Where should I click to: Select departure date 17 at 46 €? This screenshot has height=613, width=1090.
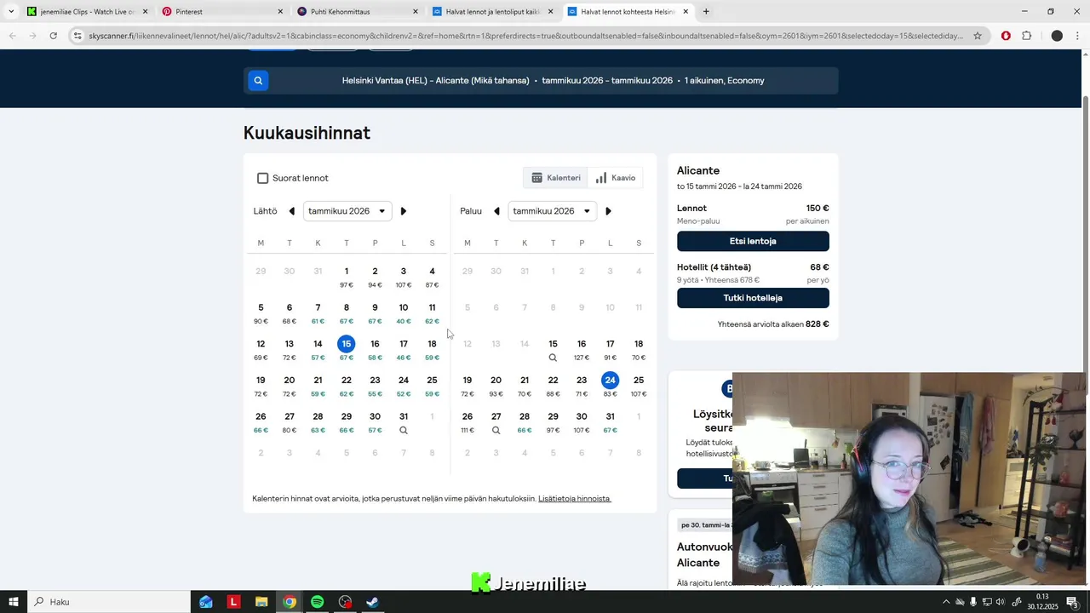(x=404, y=350)
